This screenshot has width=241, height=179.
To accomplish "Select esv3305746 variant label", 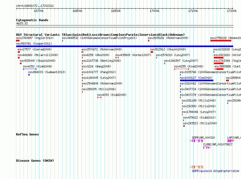I will tap(210, 72).
